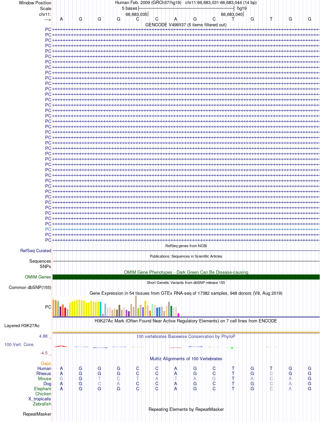The width and height of the screenshot is (320, 422).
Task: Open the GENCODE V49lift37 track title
Action: tap(186, 25)
